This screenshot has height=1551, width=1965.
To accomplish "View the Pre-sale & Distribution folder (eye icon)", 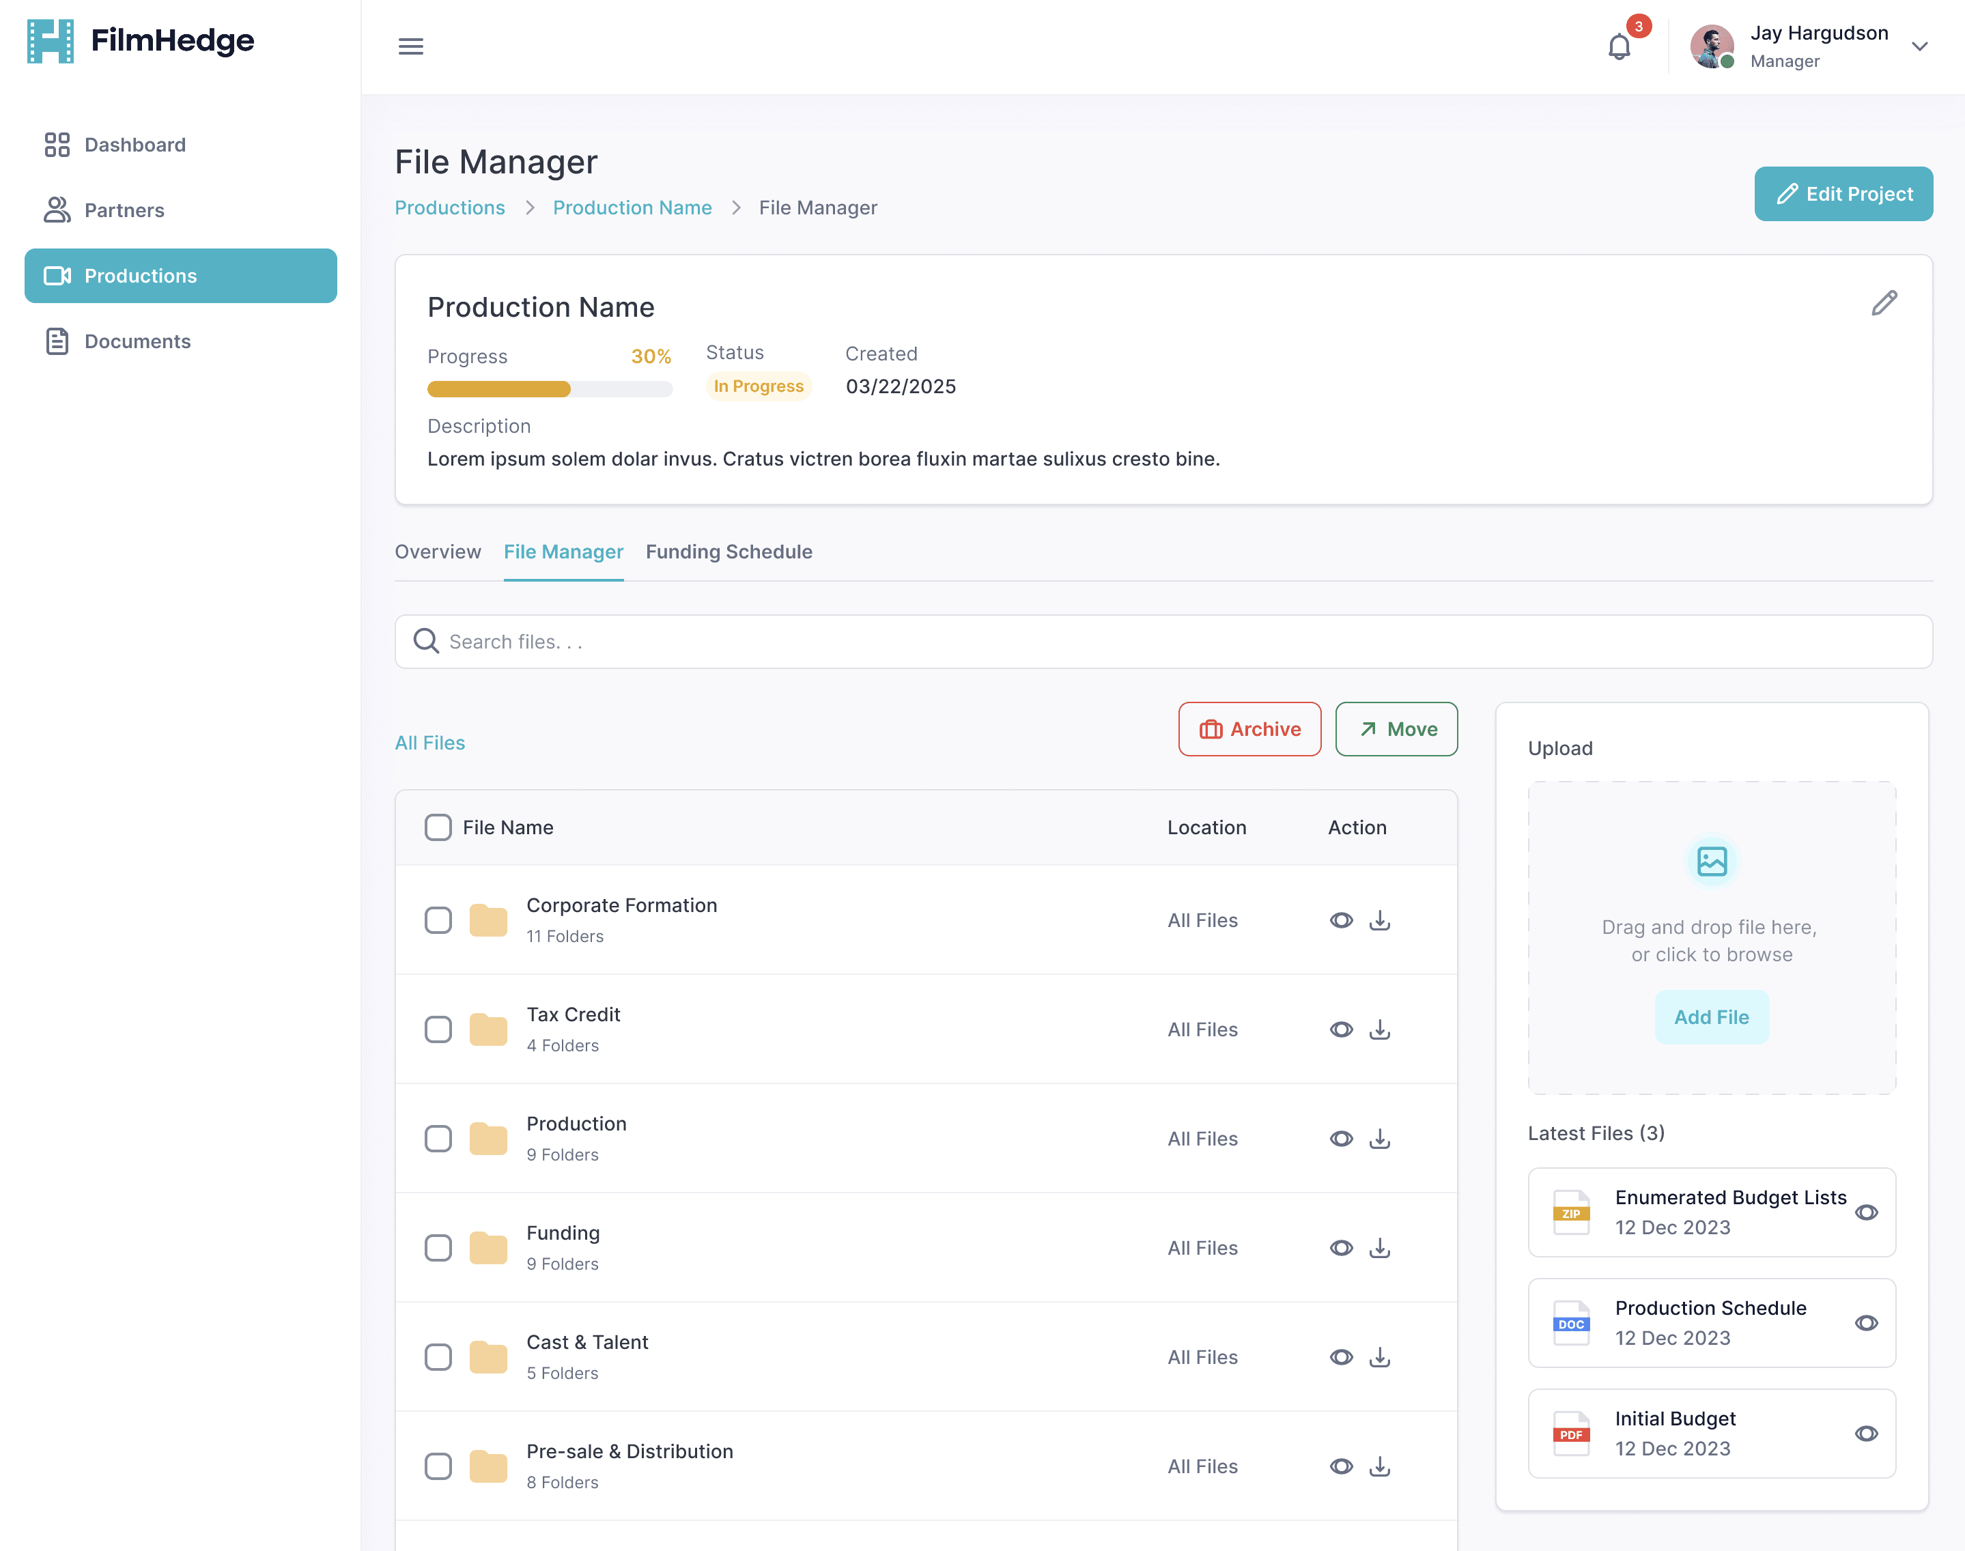I will (1341, 1466).
